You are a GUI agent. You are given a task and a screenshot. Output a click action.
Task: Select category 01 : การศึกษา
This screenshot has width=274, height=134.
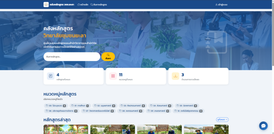[x=80, y=106]
